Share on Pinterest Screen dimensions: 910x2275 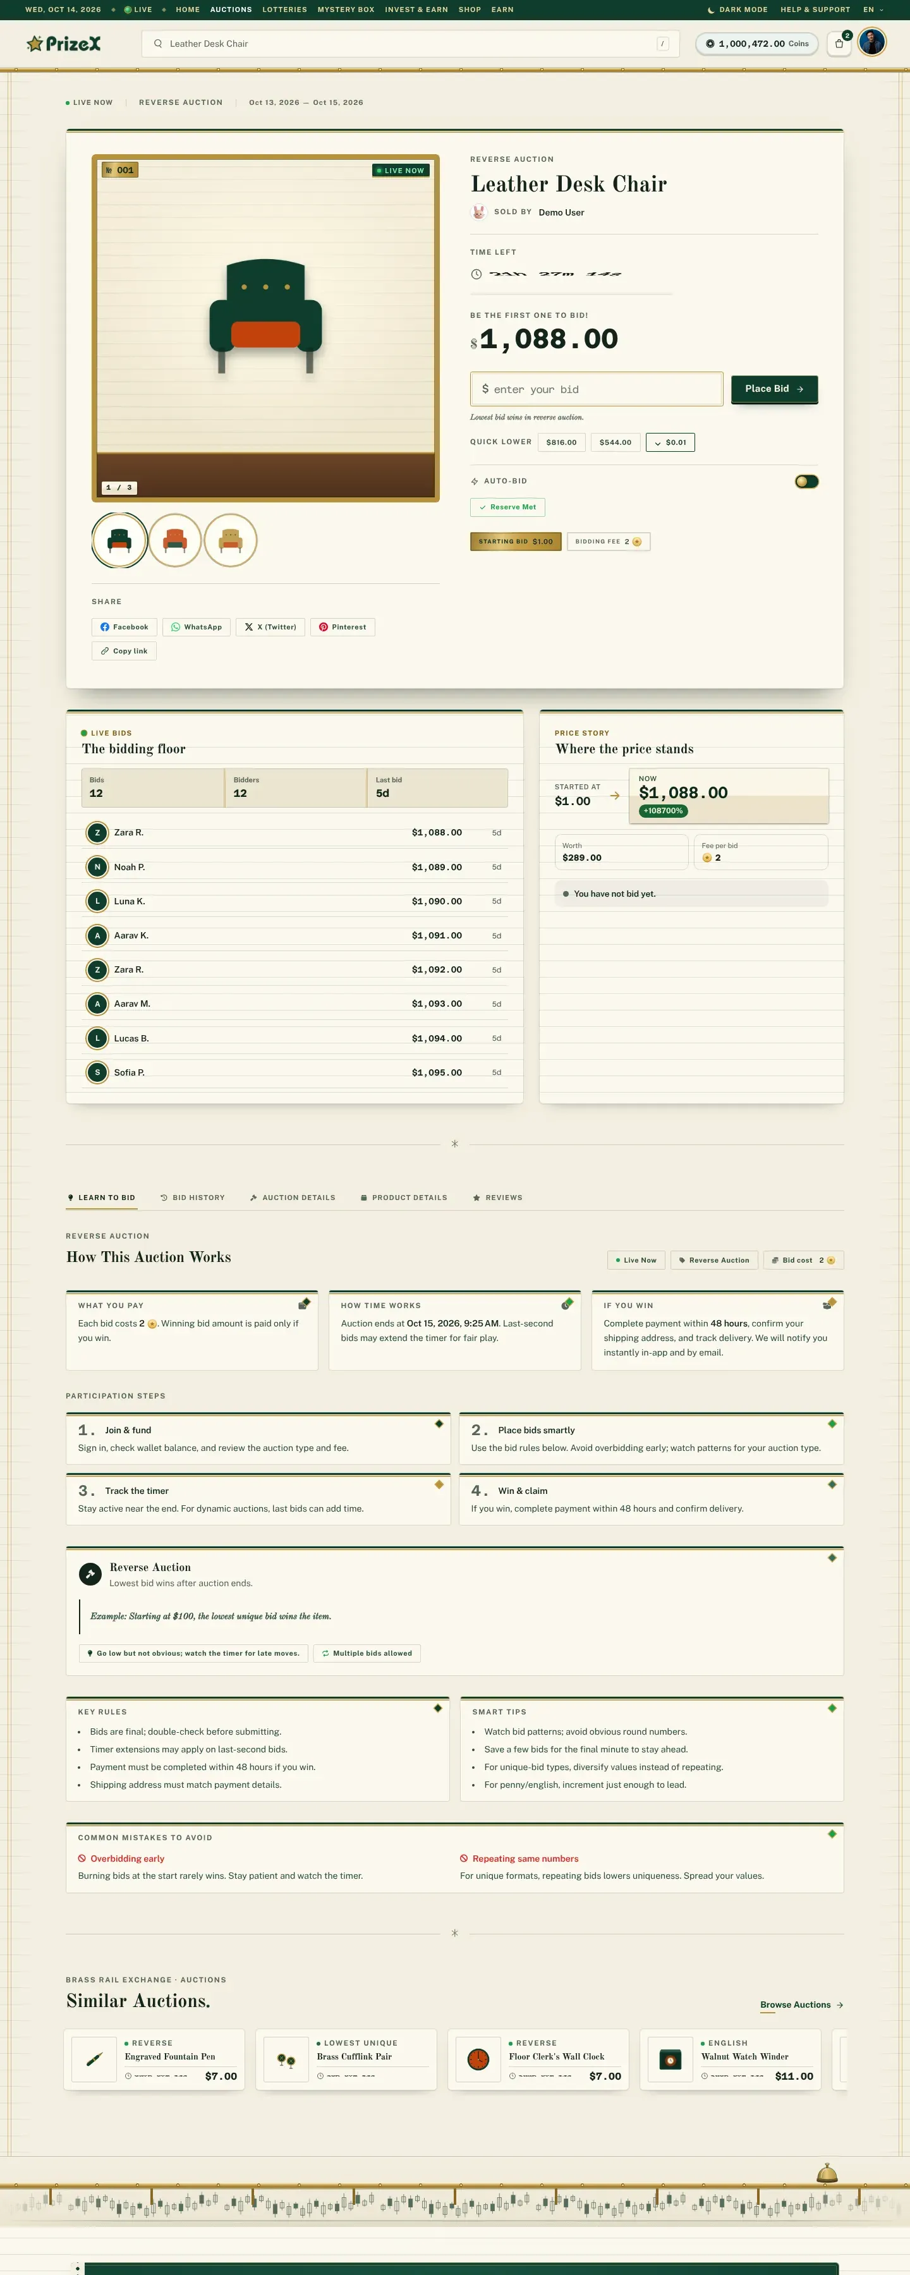point(343,627)
